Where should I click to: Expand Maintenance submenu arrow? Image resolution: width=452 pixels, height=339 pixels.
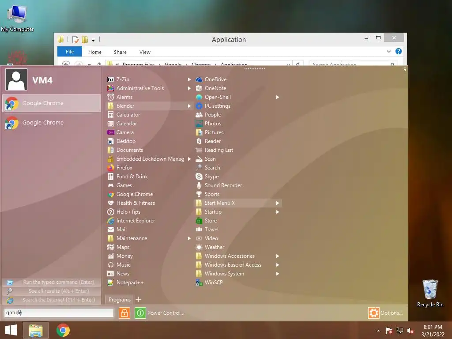tap(189, 238)
